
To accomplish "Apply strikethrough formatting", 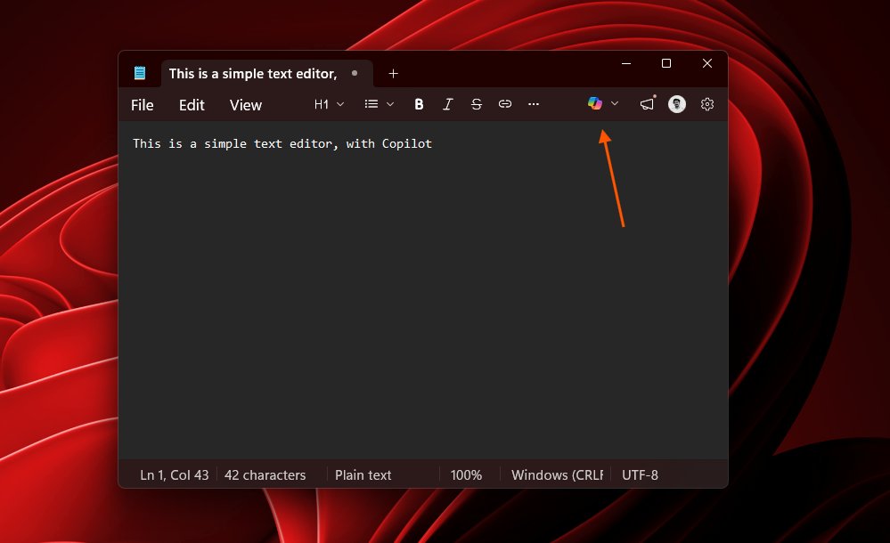I will [x=477, y=104].
